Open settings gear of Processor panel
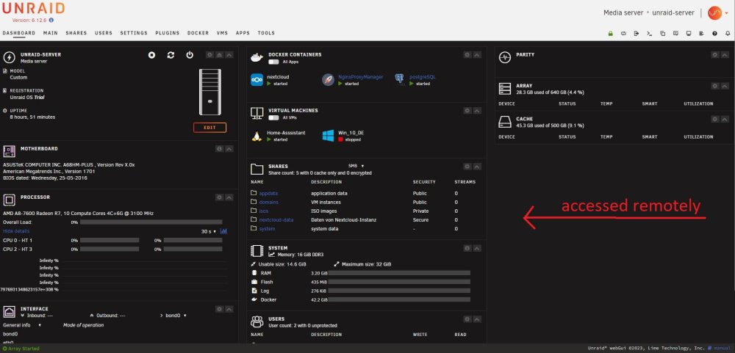735x353 pixels. click(219, 197)
